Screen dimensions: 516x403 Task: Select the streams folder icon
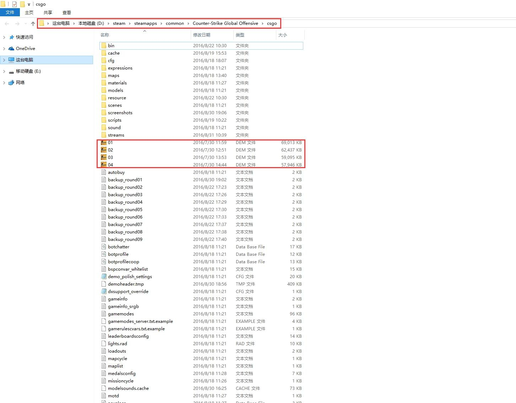104,135
